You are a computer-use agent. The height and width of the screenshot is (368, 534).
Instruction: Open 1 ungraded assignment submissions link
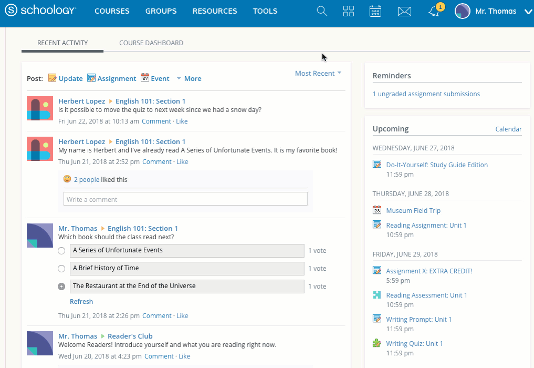click(x=426, y=94)
